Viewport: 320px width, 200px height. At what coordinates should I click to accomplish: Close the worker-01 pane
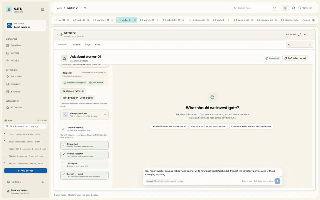(311, 34)
